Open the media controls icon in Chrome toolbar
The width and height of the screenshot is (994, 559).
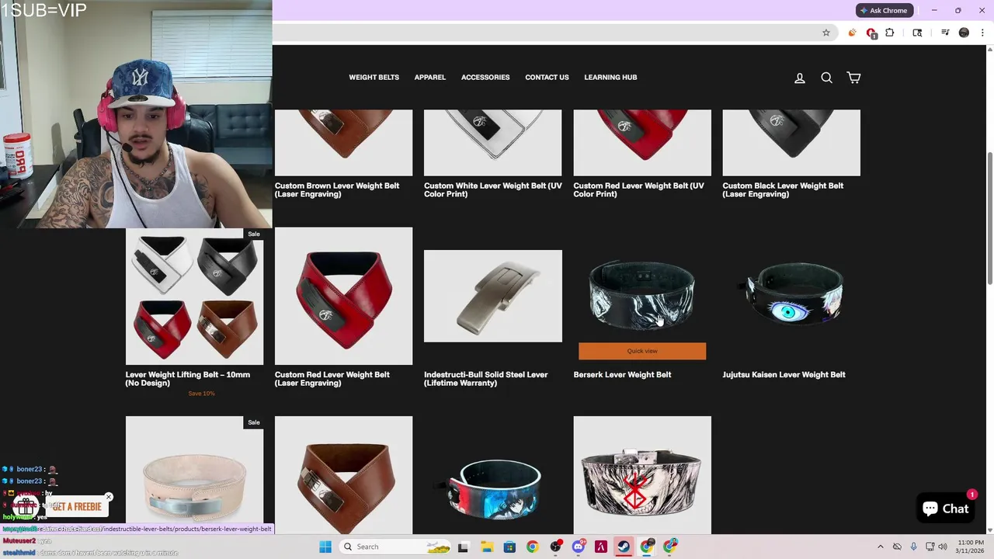[x=945, y=33]
